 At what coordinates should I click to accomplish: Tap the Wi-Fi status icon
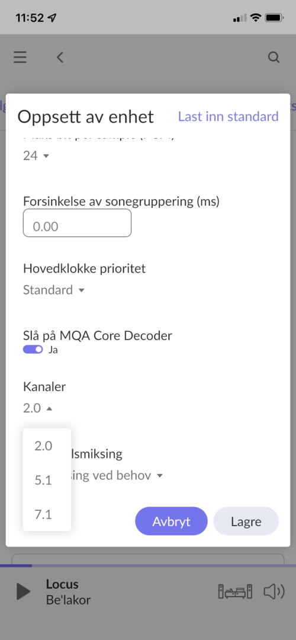256,18
